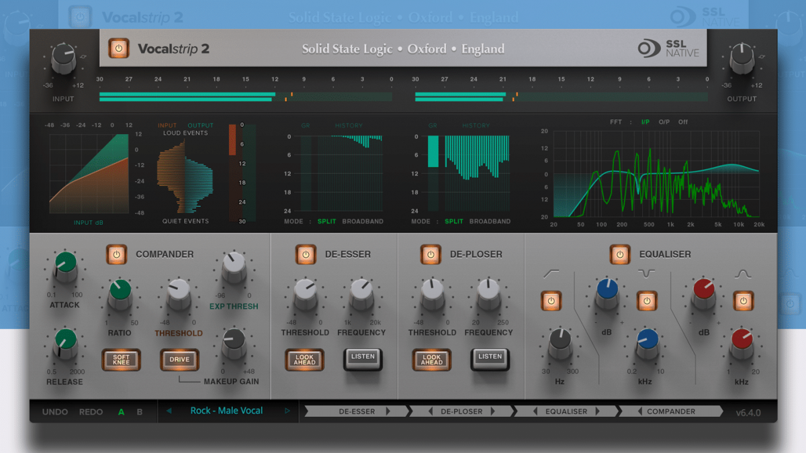The height and width of the screenshot is (453, 806).
Task: Toggle the Vocalstrip 2 main power button
Action: click(119, 48)
